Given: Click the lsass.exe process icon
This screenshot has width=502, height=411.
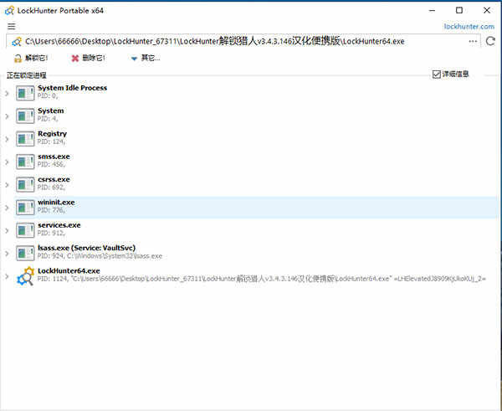Looking at the screenshot, I should (25, 254).
